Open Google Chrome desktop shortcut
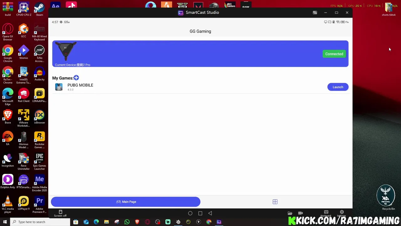The width and height of the screenshot is (401, 226). [x=8, y=54]
